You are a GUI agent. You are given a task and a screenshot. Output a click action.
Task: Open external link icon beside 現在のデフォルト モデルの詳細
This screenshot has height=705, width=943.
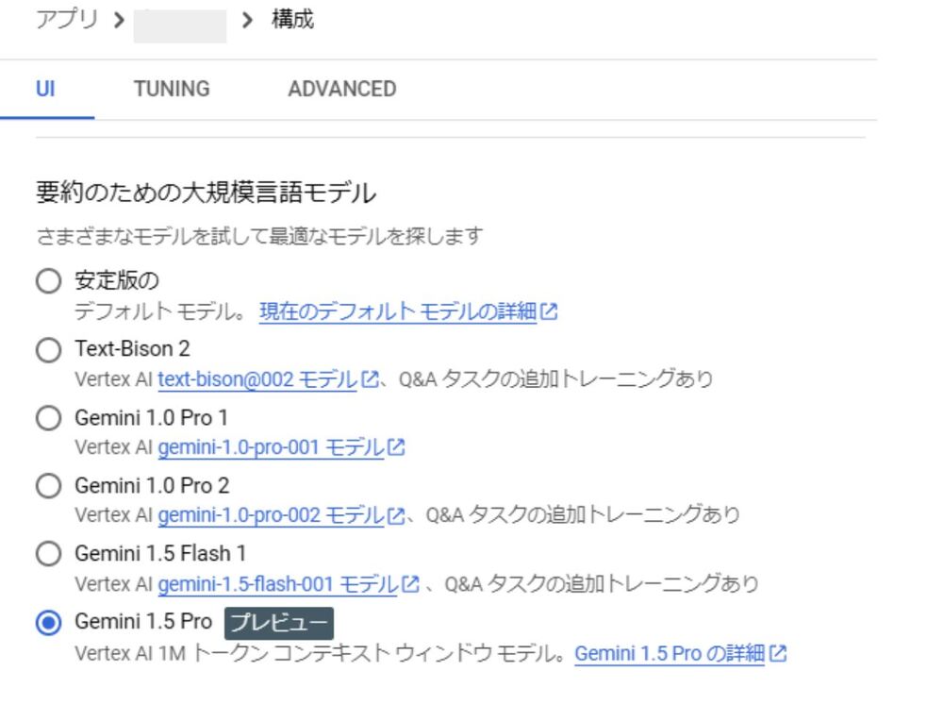click(x=550, y=312)
